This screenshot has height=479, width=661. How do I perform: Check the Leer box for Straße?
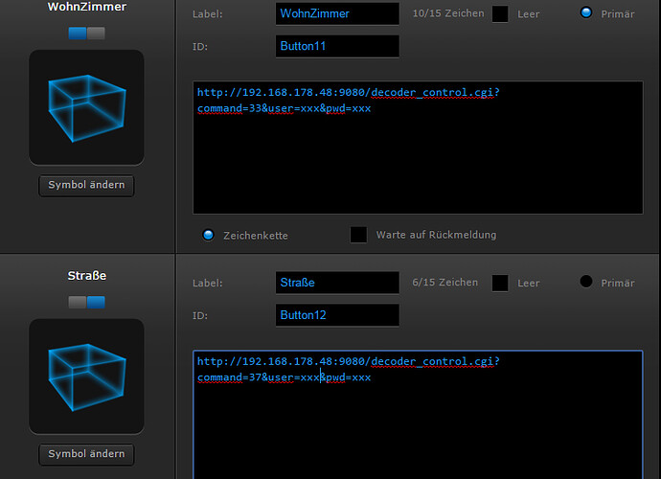coord(500,283)
